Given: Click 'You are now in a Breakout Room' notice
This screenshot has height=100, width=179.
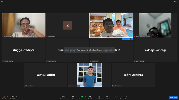Looking at the screenshot, I should 89,50.
